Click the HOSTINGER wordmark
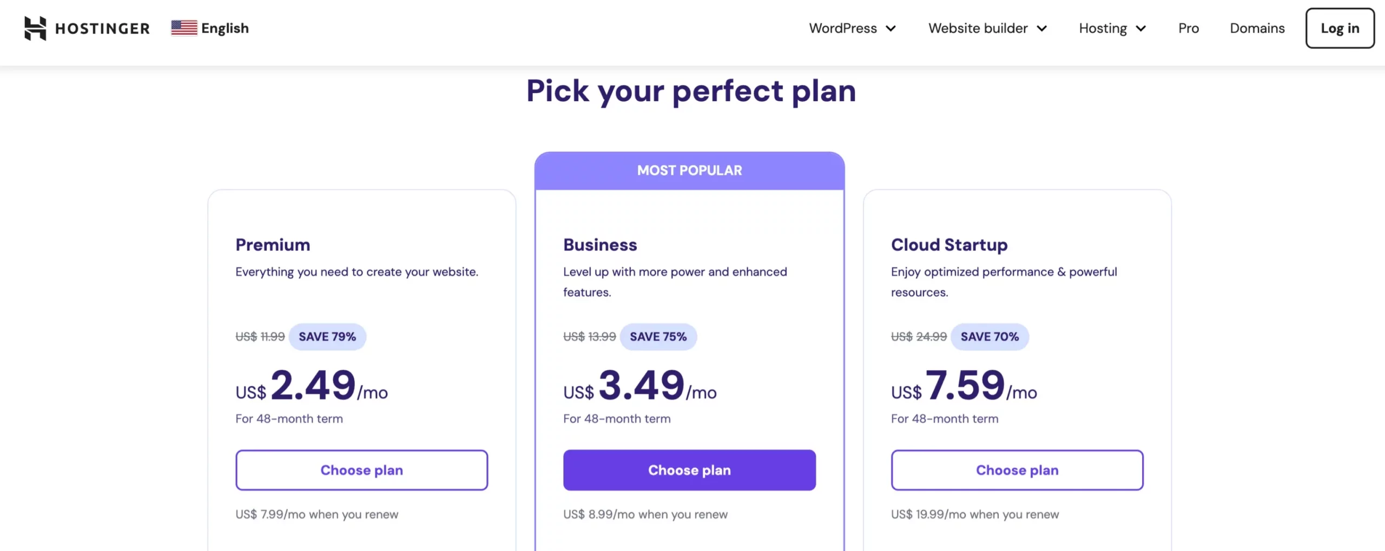This screenshot has width=1385, height=551. point(102,28)
